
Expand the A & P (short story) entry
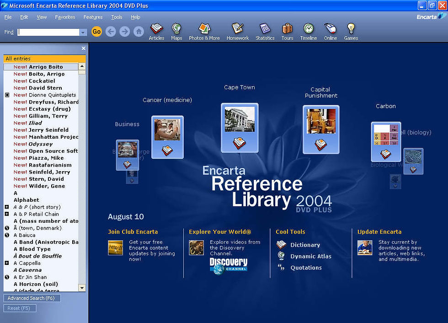coord(7,207)
